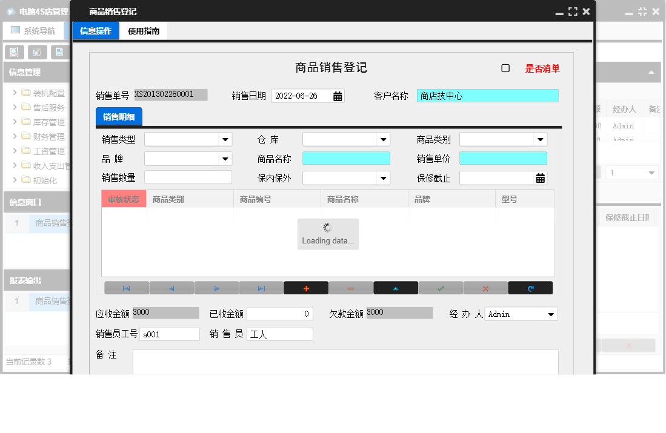Open the calendar icon next to 销售日期

[x=337, y=95]
